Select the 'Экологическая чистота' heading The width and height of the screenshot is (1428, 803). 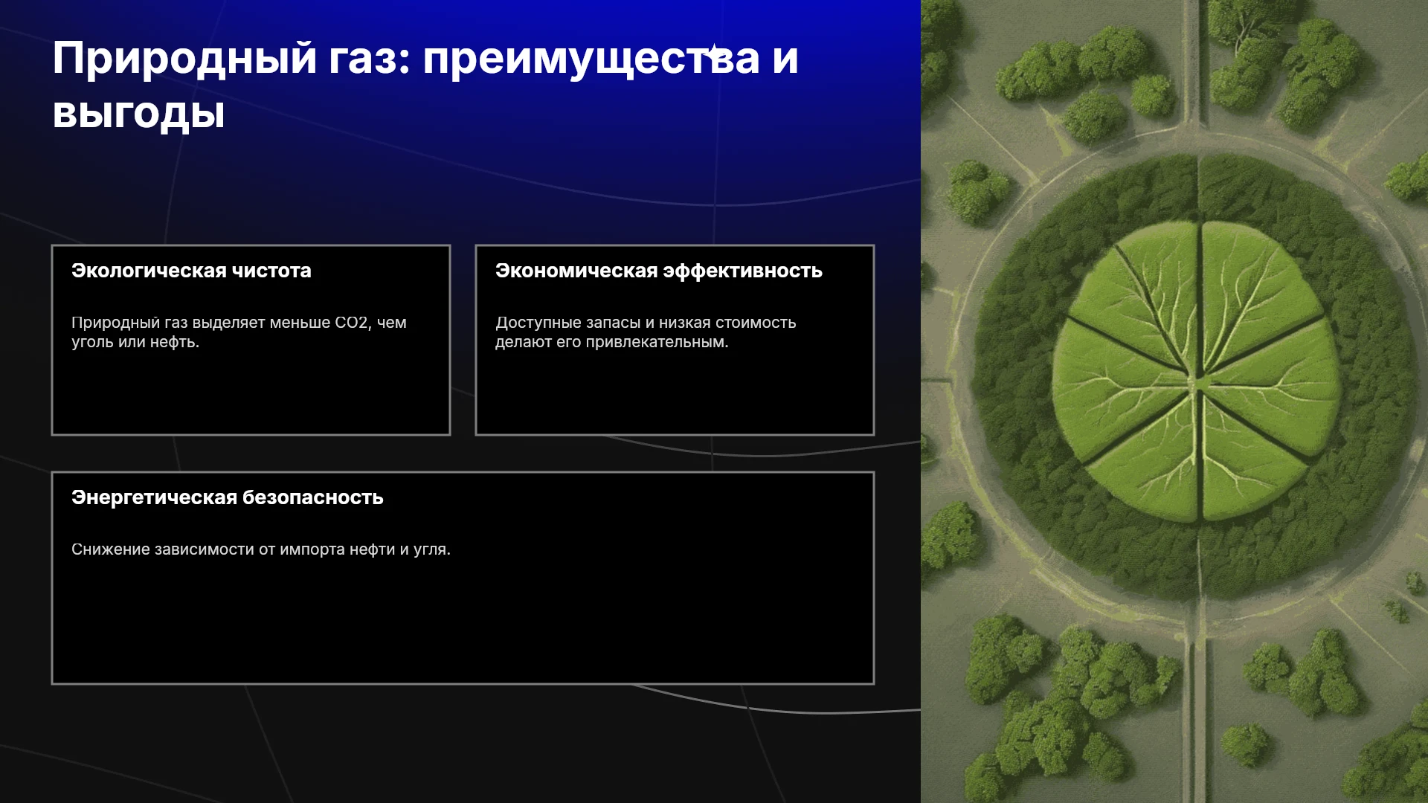(191, 271)
